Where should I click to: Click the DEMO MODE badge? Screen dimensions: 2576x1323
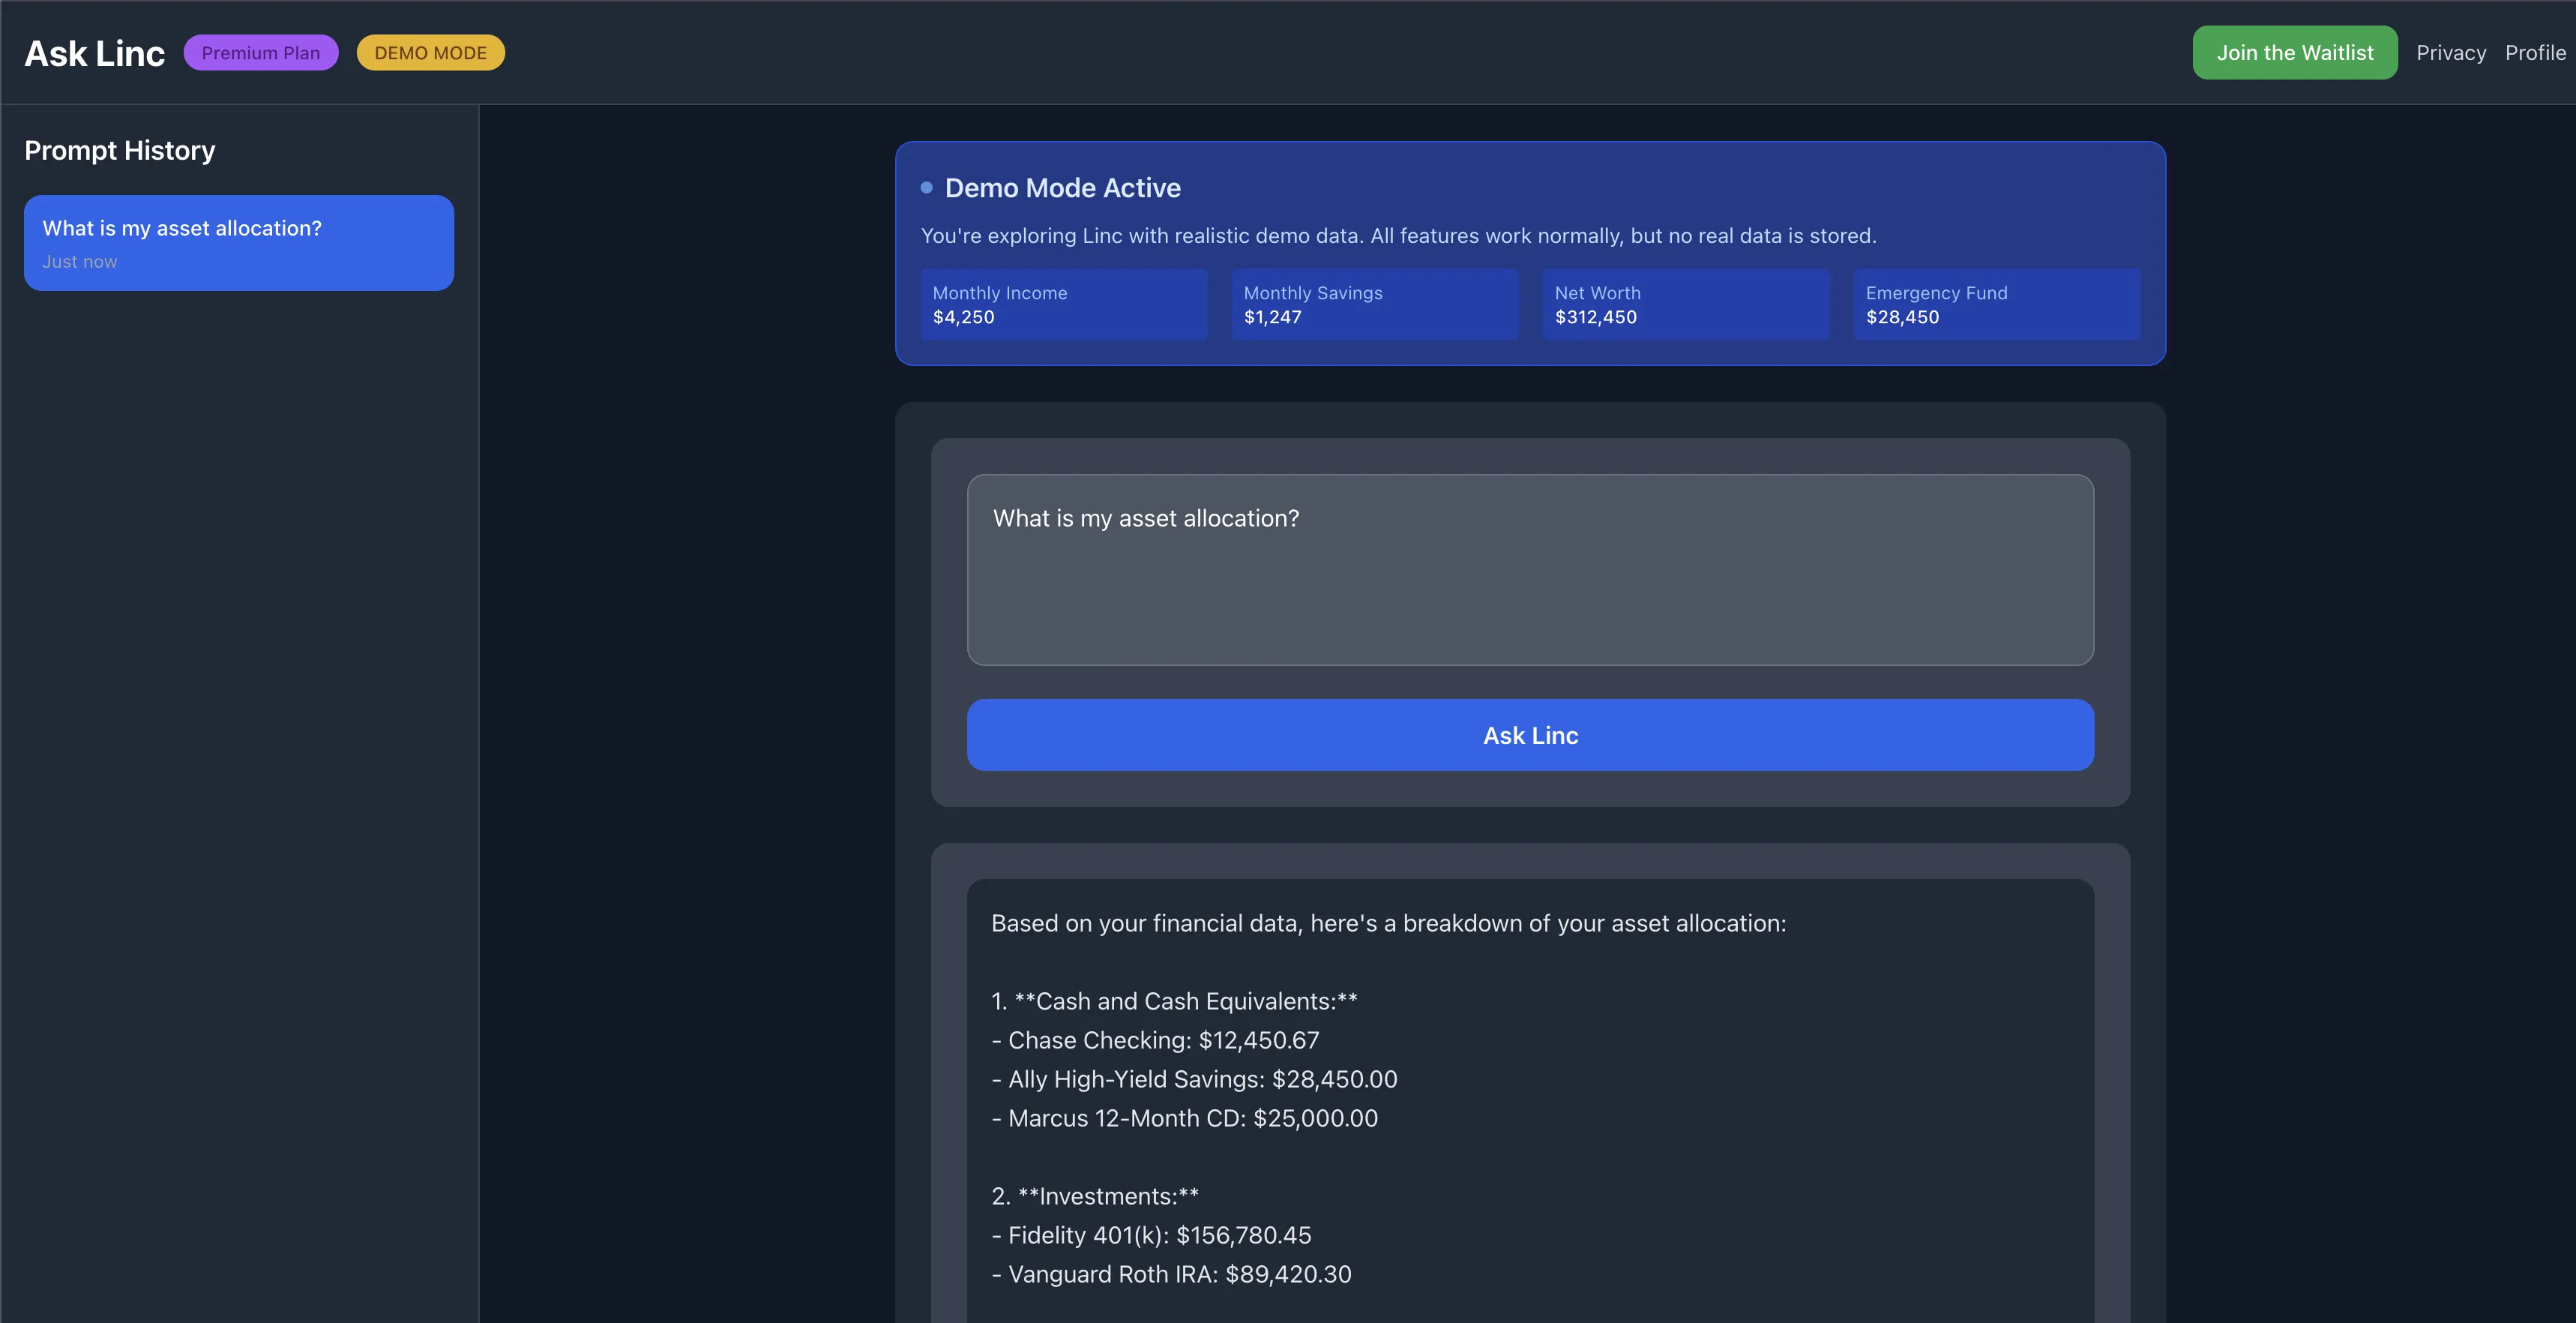(430, 53)
